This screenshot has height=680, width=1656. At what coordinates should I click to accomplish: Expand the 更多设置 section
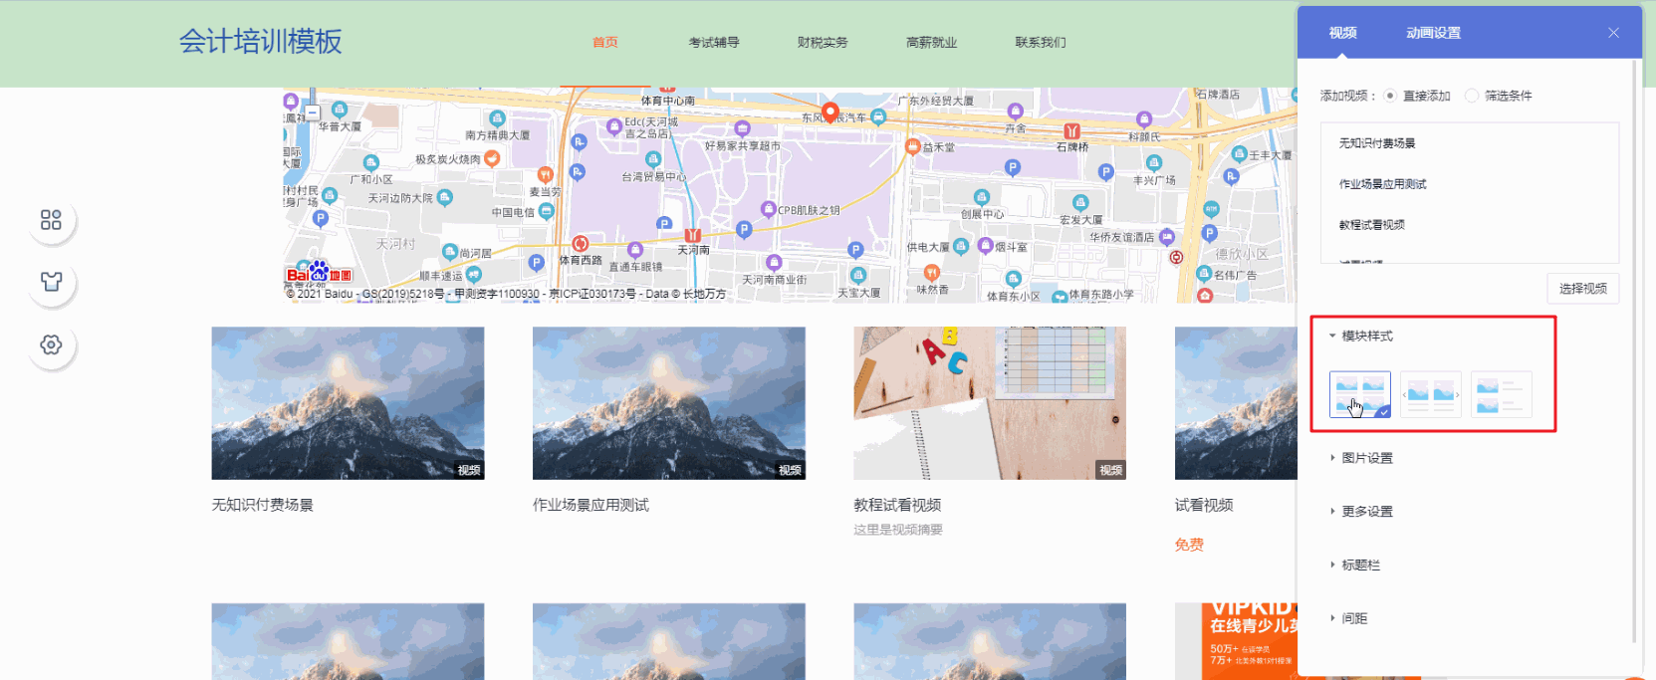coord(1361,512)
